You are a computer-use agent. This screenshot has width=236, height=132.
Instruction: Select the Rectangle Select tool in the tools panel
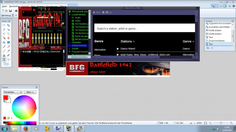point(4,25)
